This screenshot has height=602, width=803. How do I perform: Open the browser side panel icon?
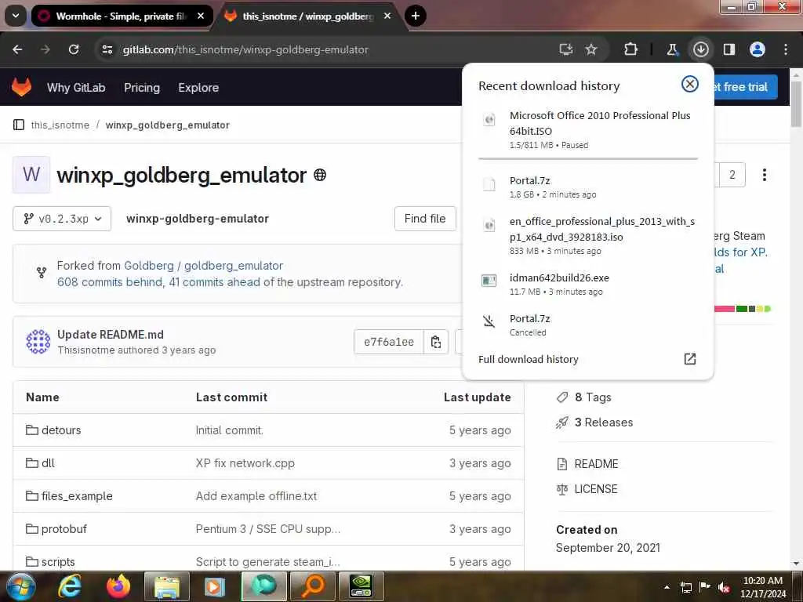point(729,49)
